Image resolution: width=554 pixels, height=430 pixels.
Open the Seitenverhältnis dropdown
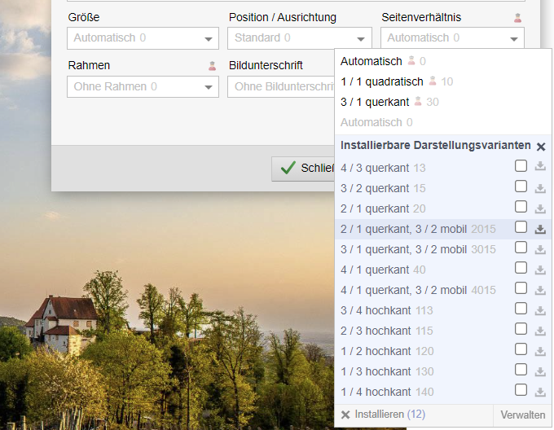point(452,38)
